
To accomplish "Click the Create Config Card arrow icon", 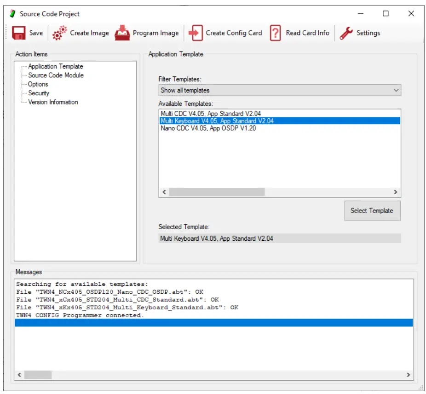I will click(196, 33).
